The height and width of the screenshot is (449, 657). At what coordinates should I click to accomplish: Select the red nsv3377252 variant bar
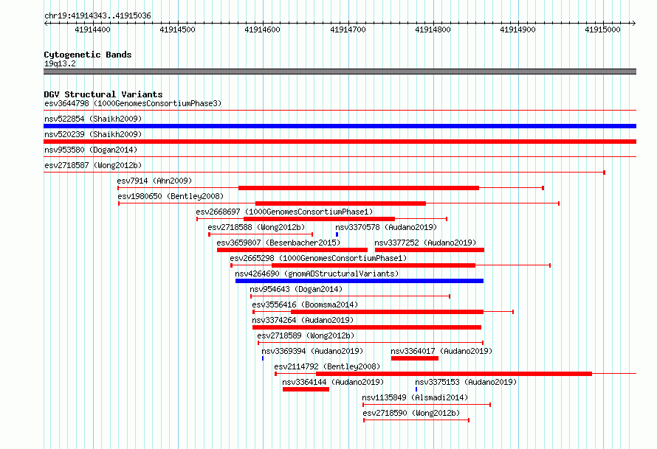(430, 250)
